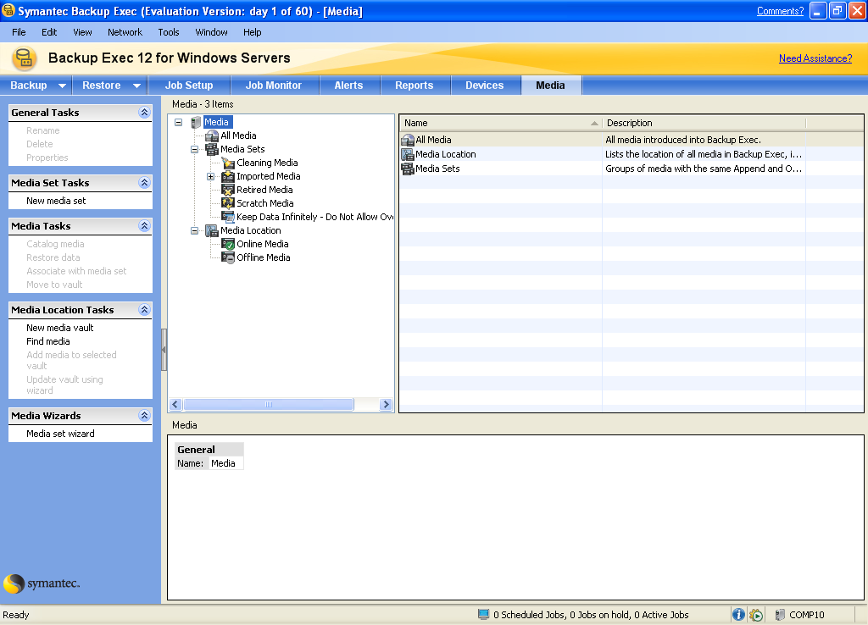The width and height of the screenshot is (868, 625).
Task: Switch to the Devices tab
Action: tap(485, 86)
